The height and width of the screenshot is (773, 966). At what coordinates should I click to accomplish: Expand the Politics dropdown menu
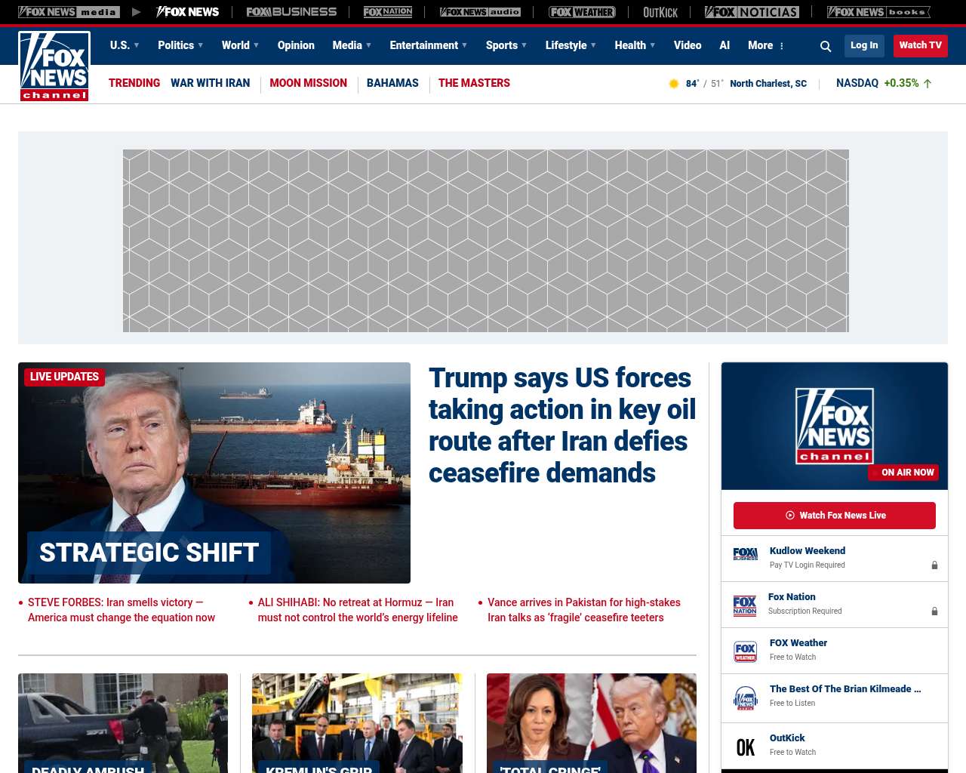tap(180, 45)
